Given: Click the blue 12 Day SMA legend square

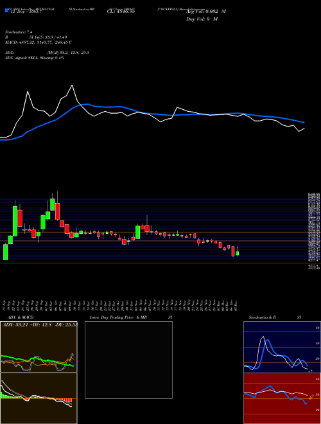Looking at the screenshot, I should 6,11.
